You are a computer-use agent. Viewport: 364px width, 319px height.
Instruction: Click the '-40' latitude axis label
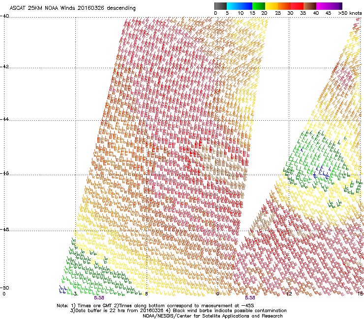point(4,16)
